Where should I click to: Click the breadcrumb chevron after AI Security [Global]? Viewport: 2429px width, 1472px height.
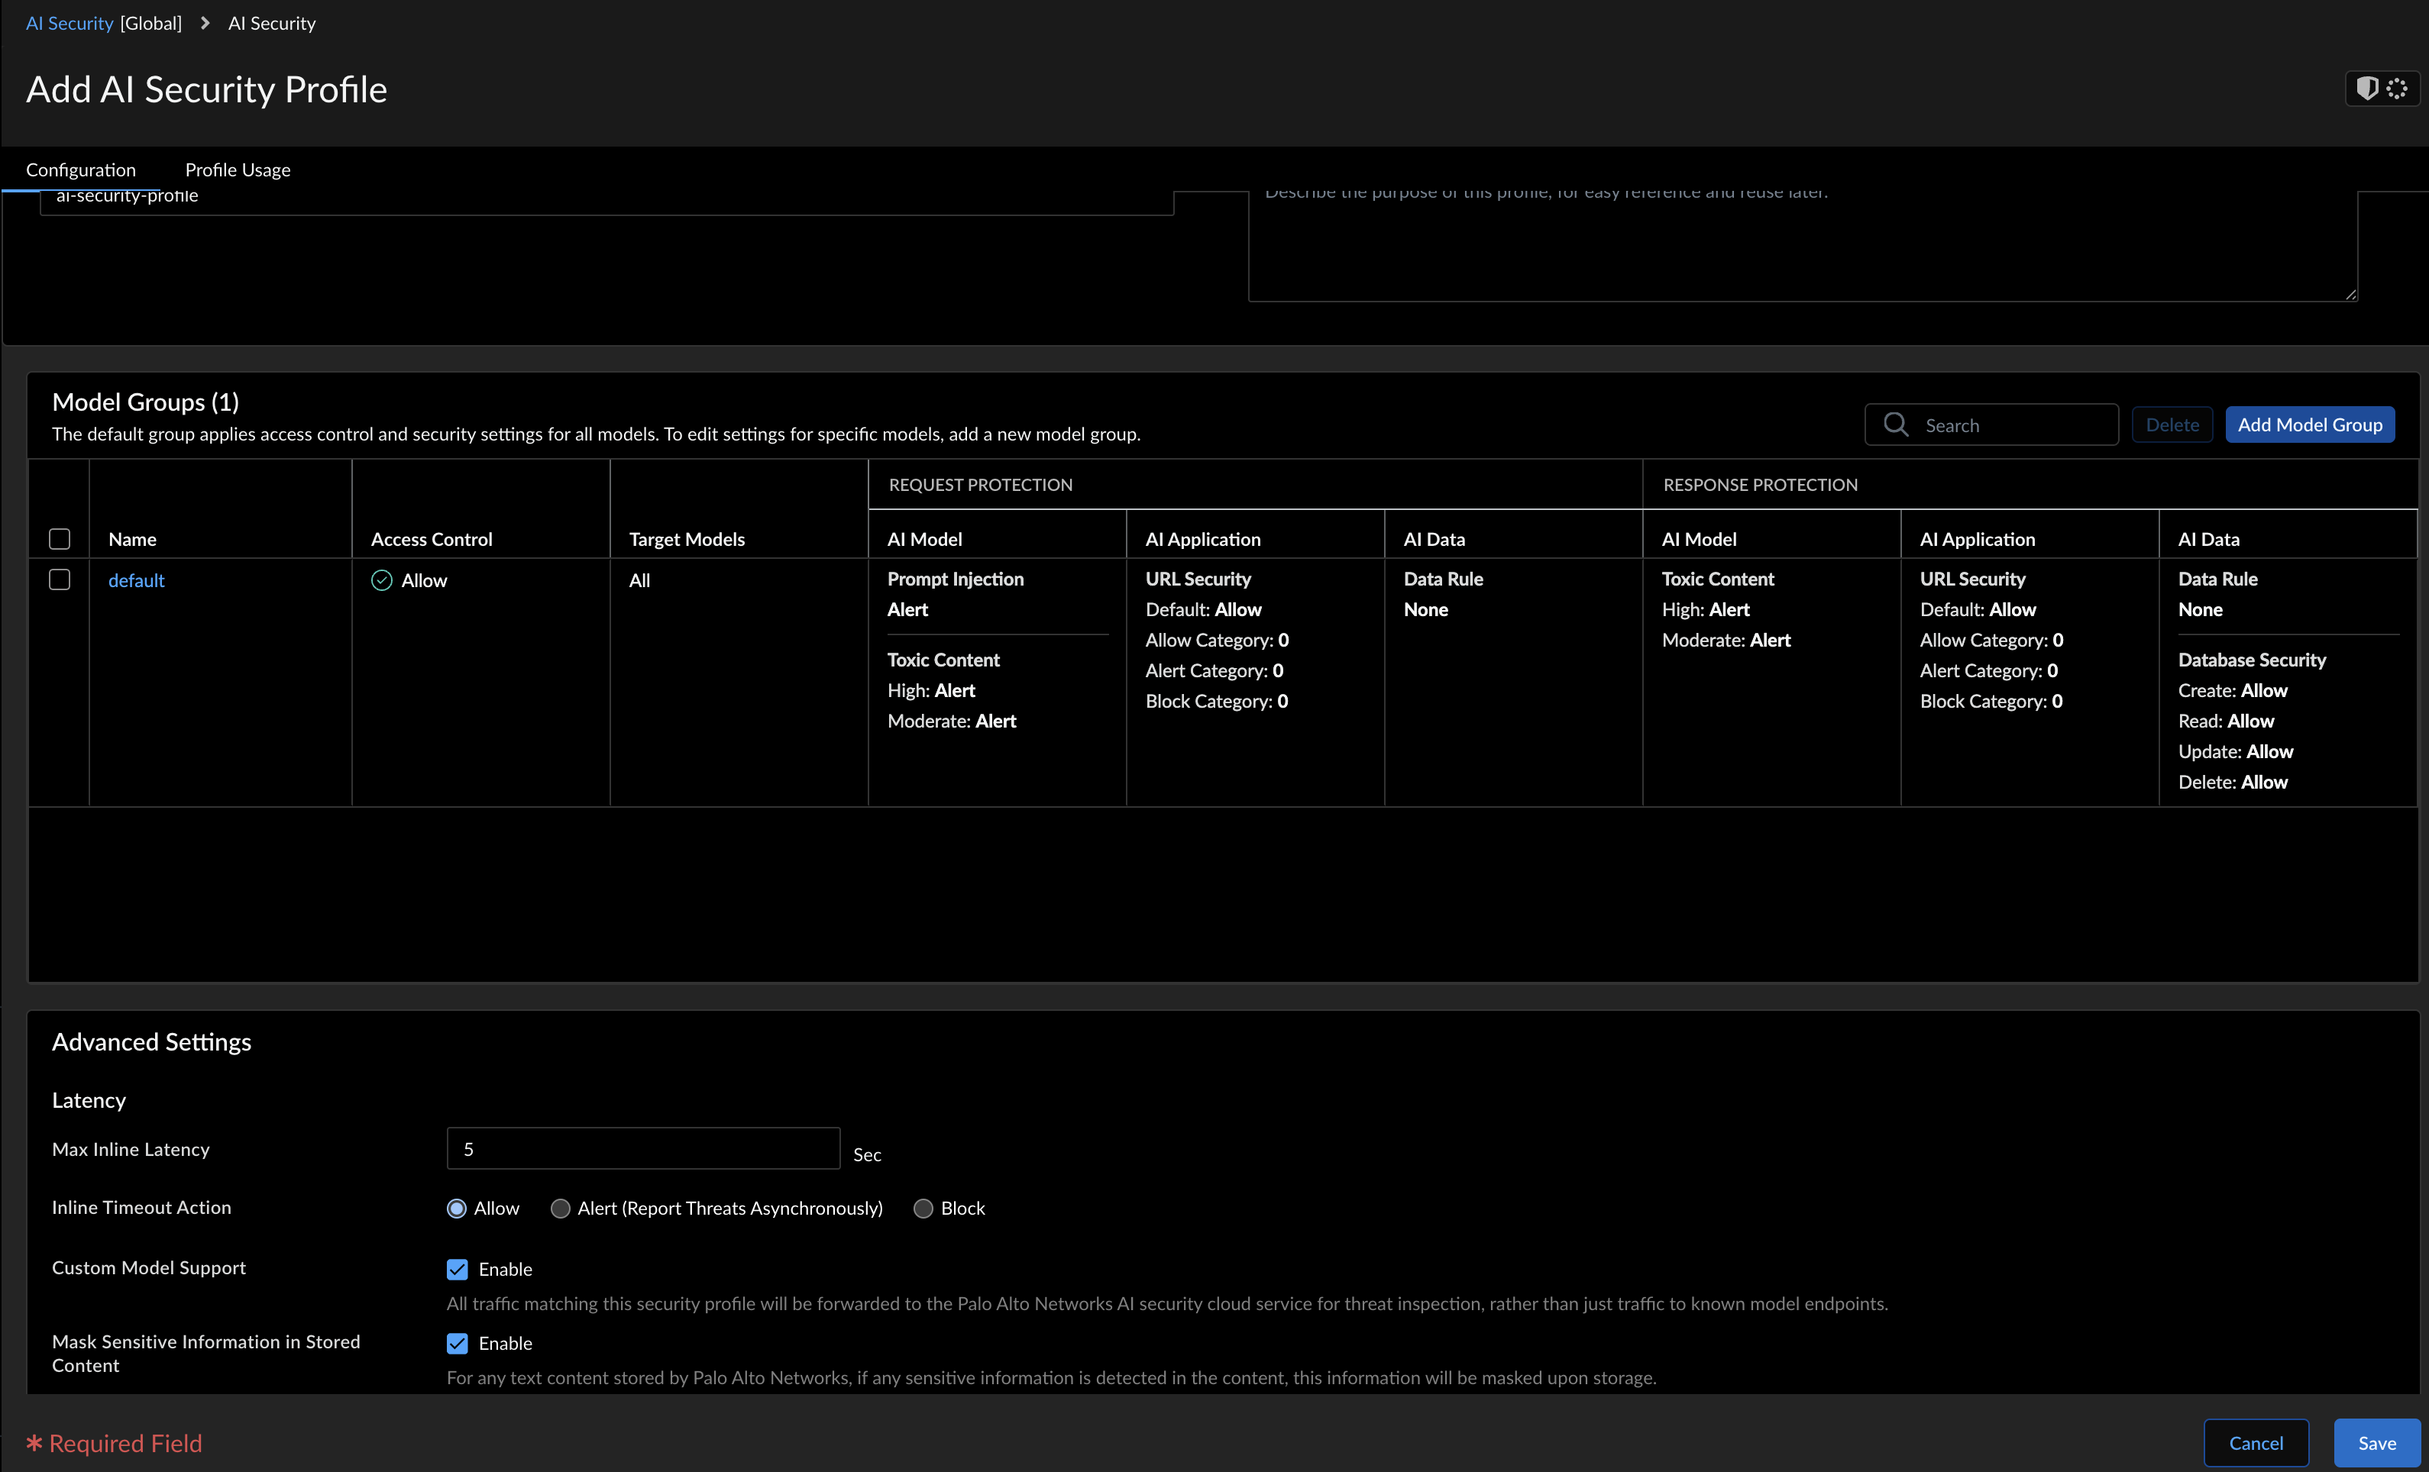coord(205,23)
